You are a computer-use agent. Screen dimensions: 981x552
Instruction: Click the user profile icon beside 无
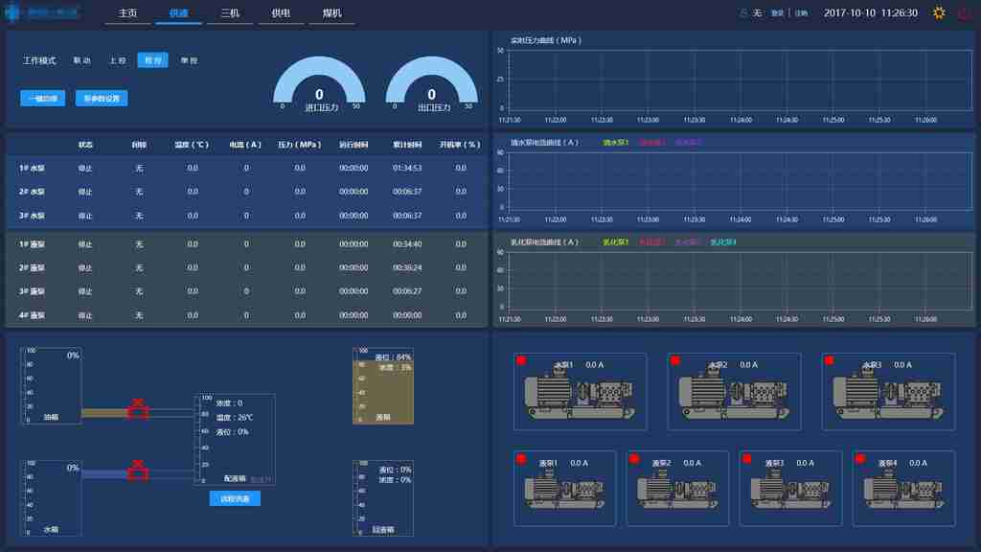pos(743,13)
